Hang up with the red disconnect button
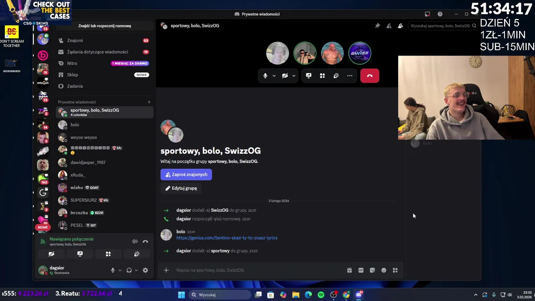 click(x=369, y=76)
